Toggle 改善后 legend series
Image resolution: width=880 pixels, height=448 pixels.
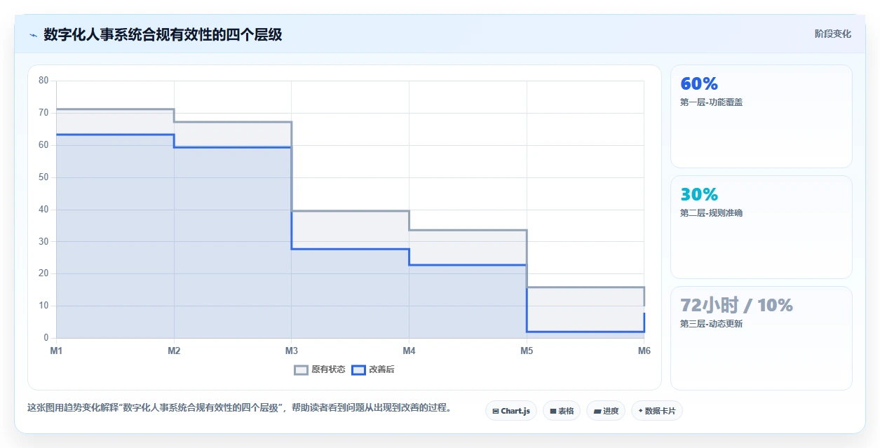[x=373, y=369]
